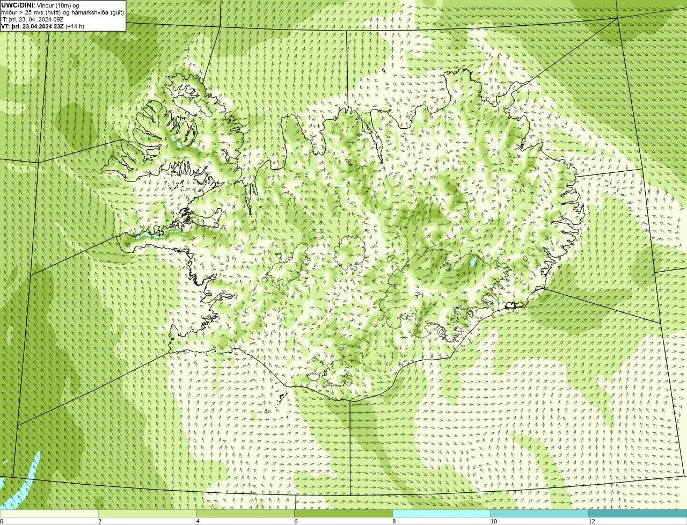Image resolution: width=687 pixels, height=525 pixels.
Task: Click the turquoise 10–12 color bar segment
Action: (539, 514)
